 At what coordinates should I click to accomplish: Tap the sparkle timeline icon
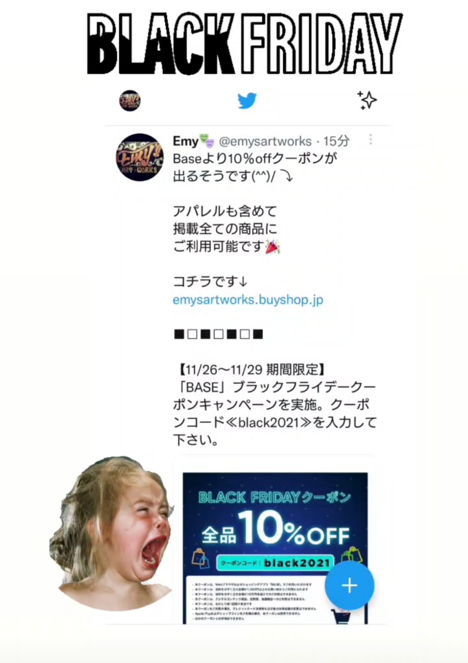[x=367, y=101]
